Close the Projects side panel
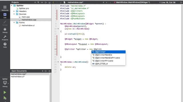Image resolution: width=183 pixels, height=102 pixels. point(49,2)
